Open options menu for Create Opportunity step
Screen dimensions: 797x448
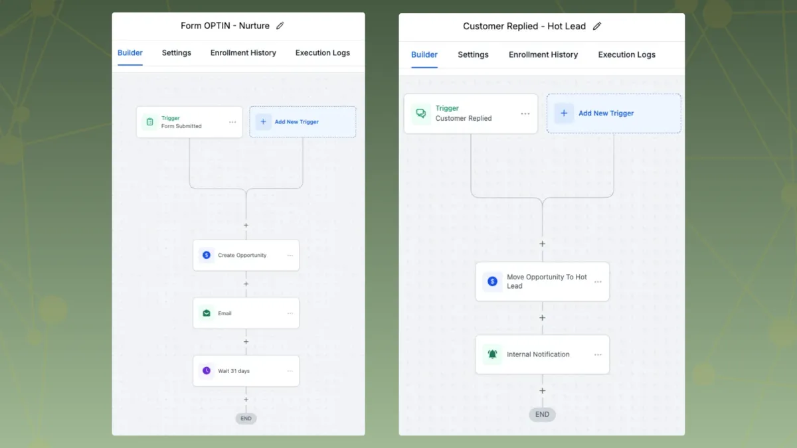[x=290, y=256]
